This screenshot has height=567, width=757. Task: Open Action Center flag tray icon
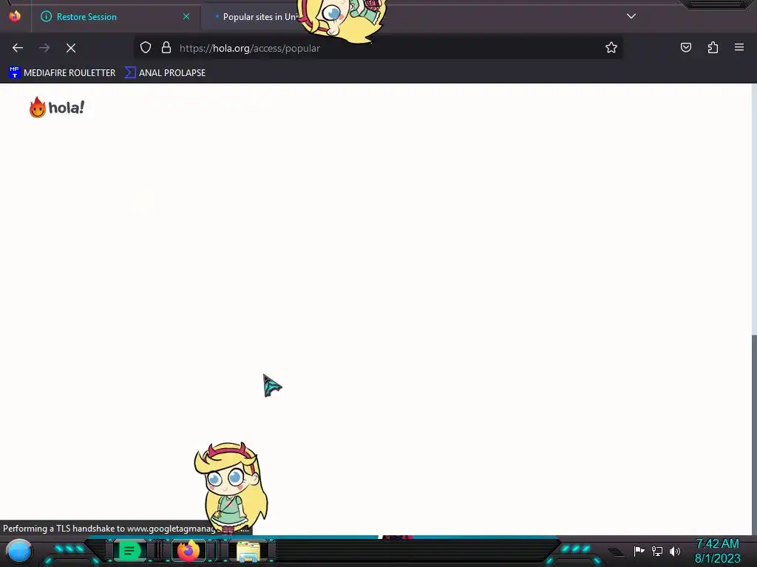tap(639, 551)
